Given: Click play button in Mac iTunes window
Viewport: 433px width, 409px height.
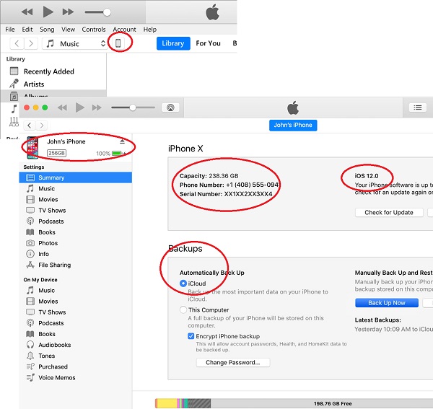Looking at the screenshot, I should pos(80,107).
